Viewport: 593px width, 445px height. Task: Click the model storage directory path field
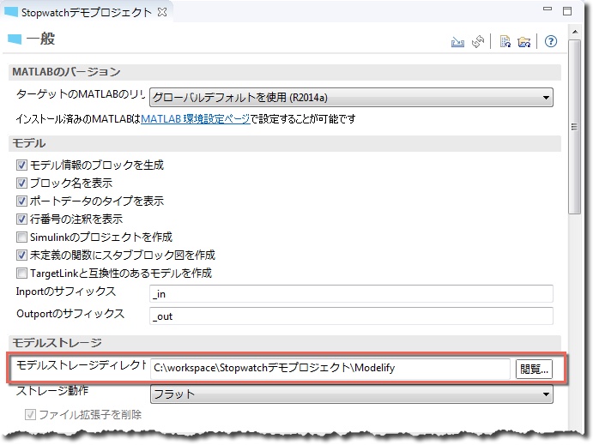point(330,369)
